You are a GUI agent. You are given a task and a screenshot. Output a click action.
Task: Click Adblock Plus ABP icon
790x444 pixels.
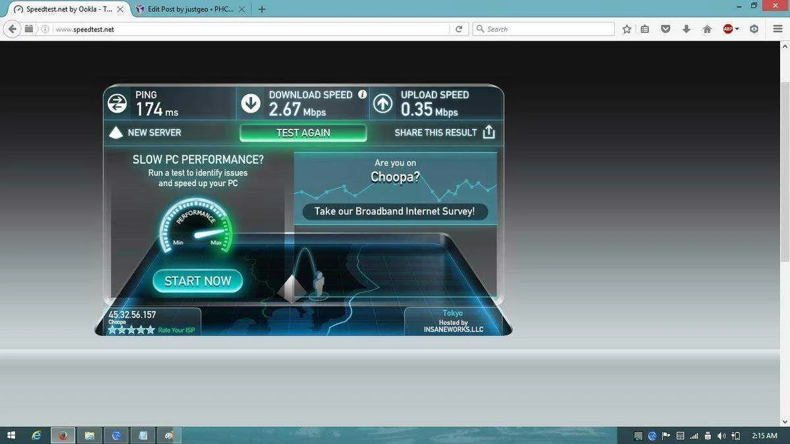click(727, 29)
